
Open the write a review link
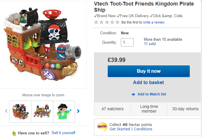[153, 22]
